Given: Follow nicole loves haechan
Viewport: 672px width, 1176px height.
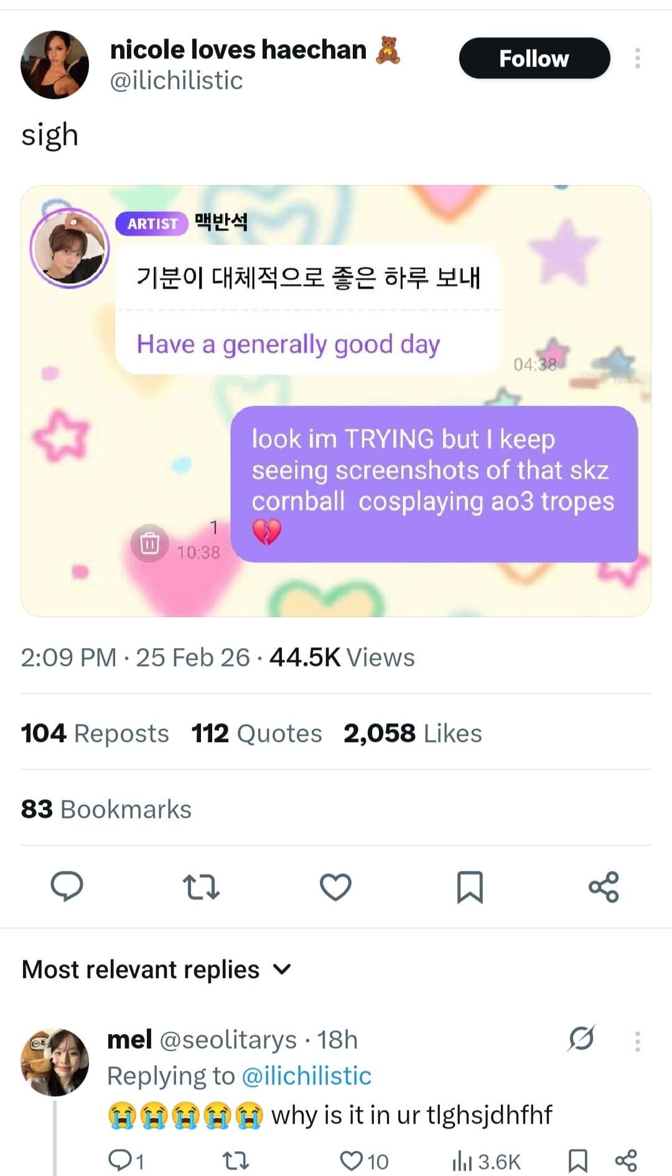Looking at the screenshot, I should click(x=534, y=59).
